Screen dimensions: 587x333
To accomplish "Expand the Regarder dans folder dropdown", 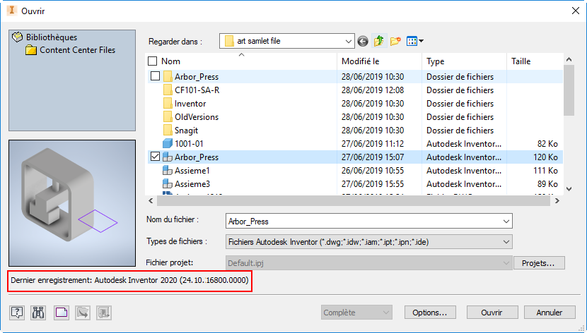I will click(349, 41).
